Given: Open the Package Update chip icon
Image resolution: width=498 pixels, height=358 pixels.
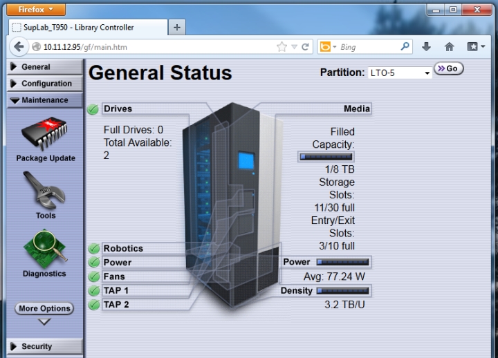Looking at the screenshot, I should click(44, 133).
